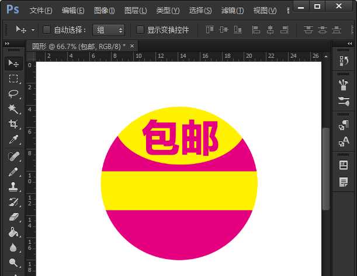Open the 视图(V) menu
This screenshot has height=276, width=357.
(265, 11)
